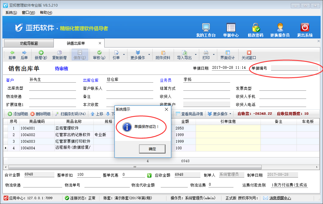
Task: Create new document using 新增 button
Action: (x=41, y=55)
